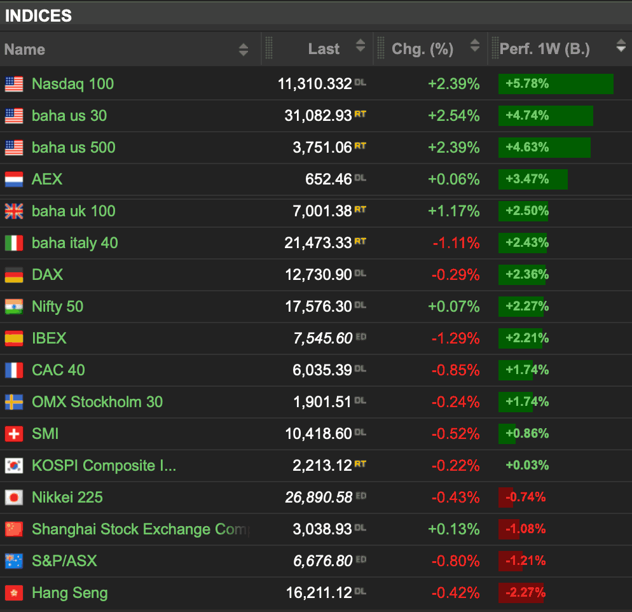The width and height of the screenshot is (632, 612).
Task: Click the INDICES panel title
Action: point(38,16)
